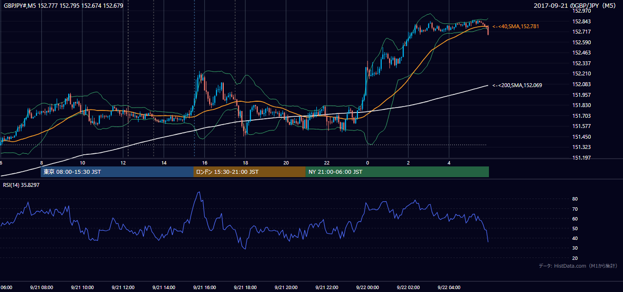Select the white '200,SMA,152.069' label
Viewport: 623px width, 292px height.
(x=517, y=85)
